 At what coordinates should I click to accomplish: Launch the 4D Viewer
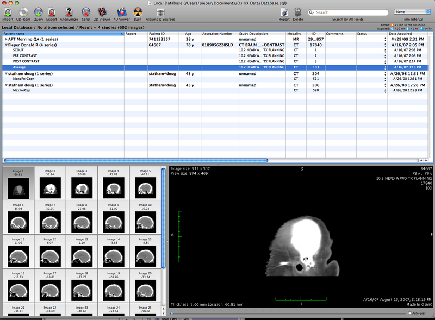[x=121, y=12]
